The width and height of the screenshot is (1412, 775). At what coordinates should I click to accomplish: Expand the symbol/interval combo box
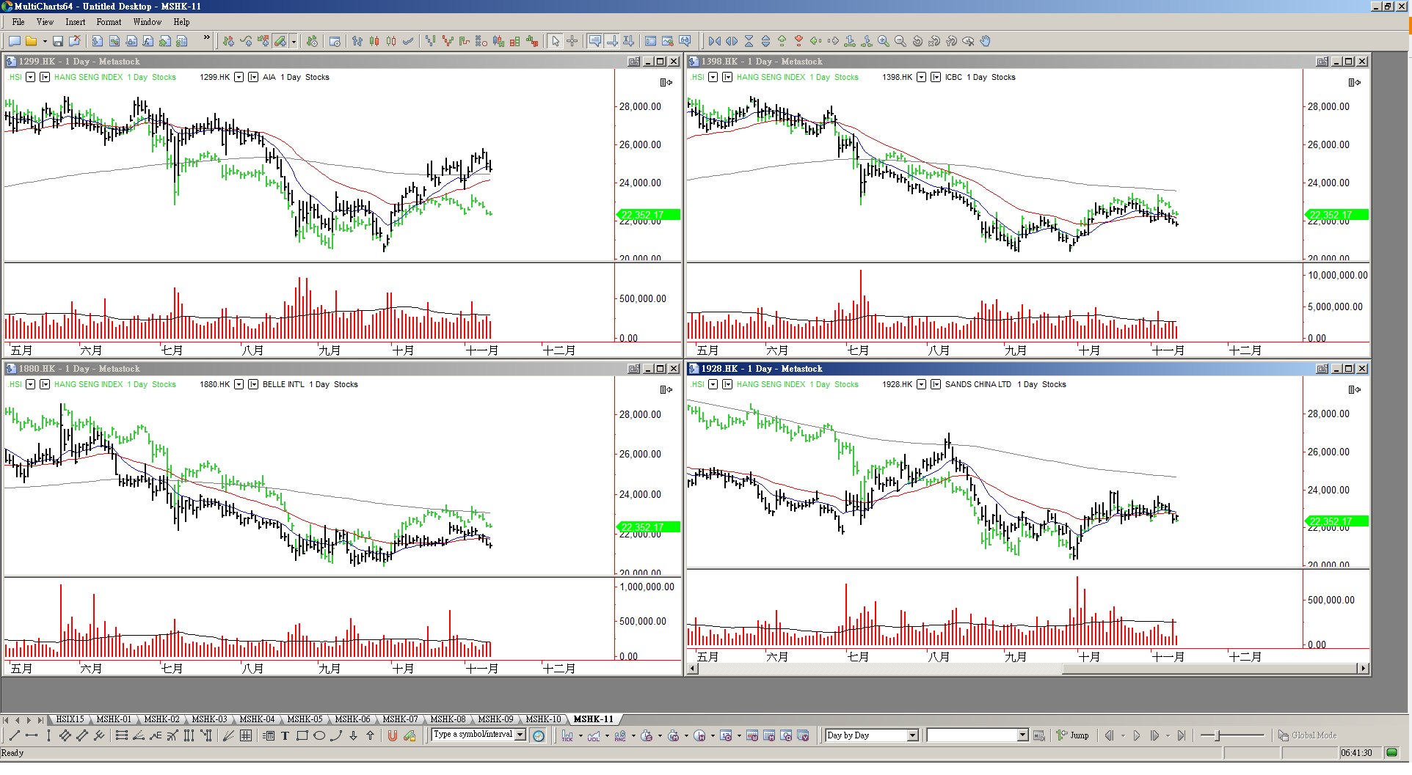tap(520, 735)
